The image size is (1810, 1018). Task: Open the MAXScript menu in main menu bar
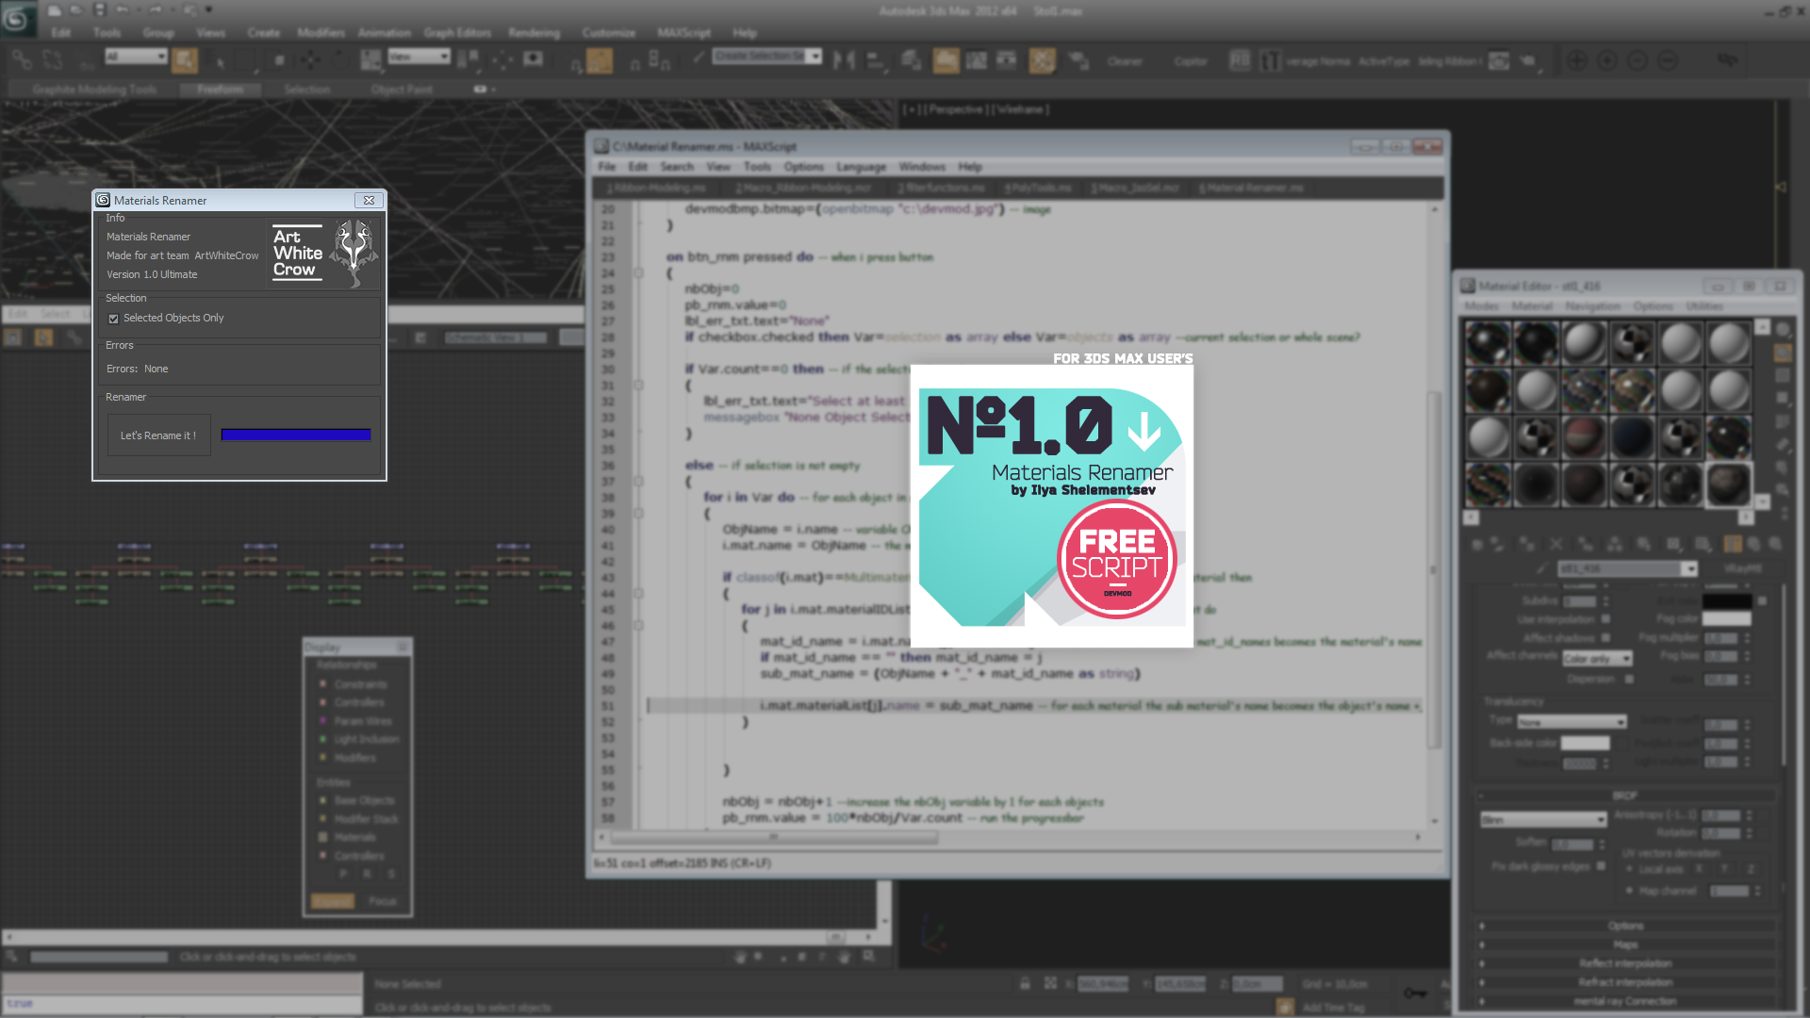click(683, 33)
